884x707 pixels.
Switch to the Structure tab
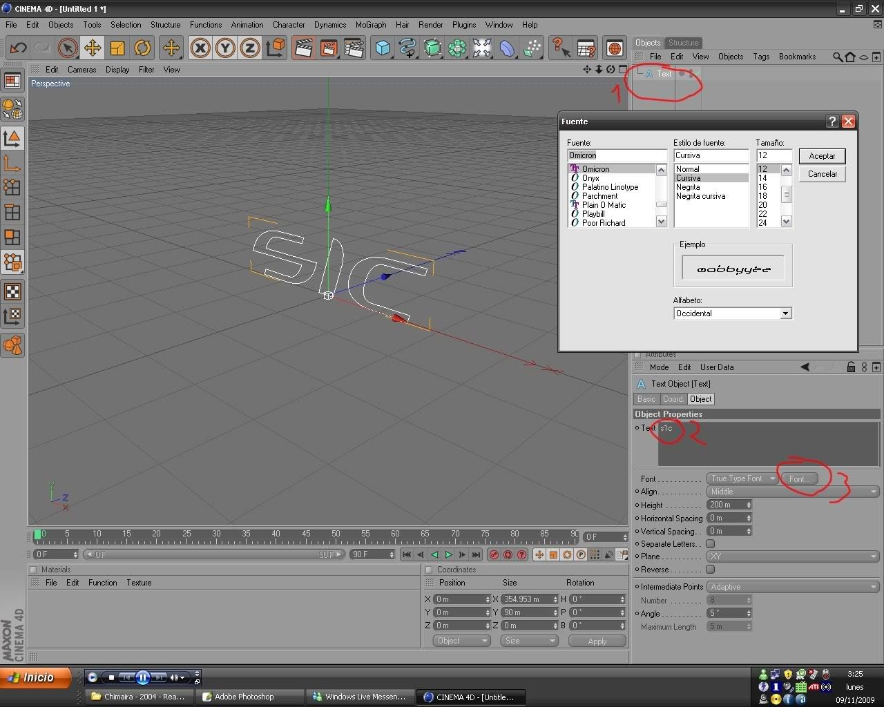point(683,43)
